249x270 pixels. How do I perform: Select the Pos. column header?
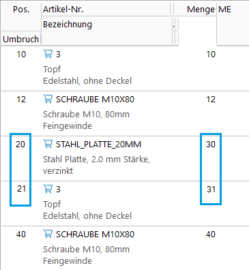tap(21, 10)
